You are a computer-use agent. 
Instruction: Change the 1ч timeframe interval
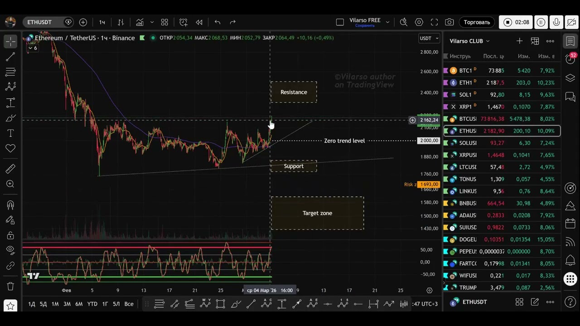pyautogui.click(x=102, y=22)
